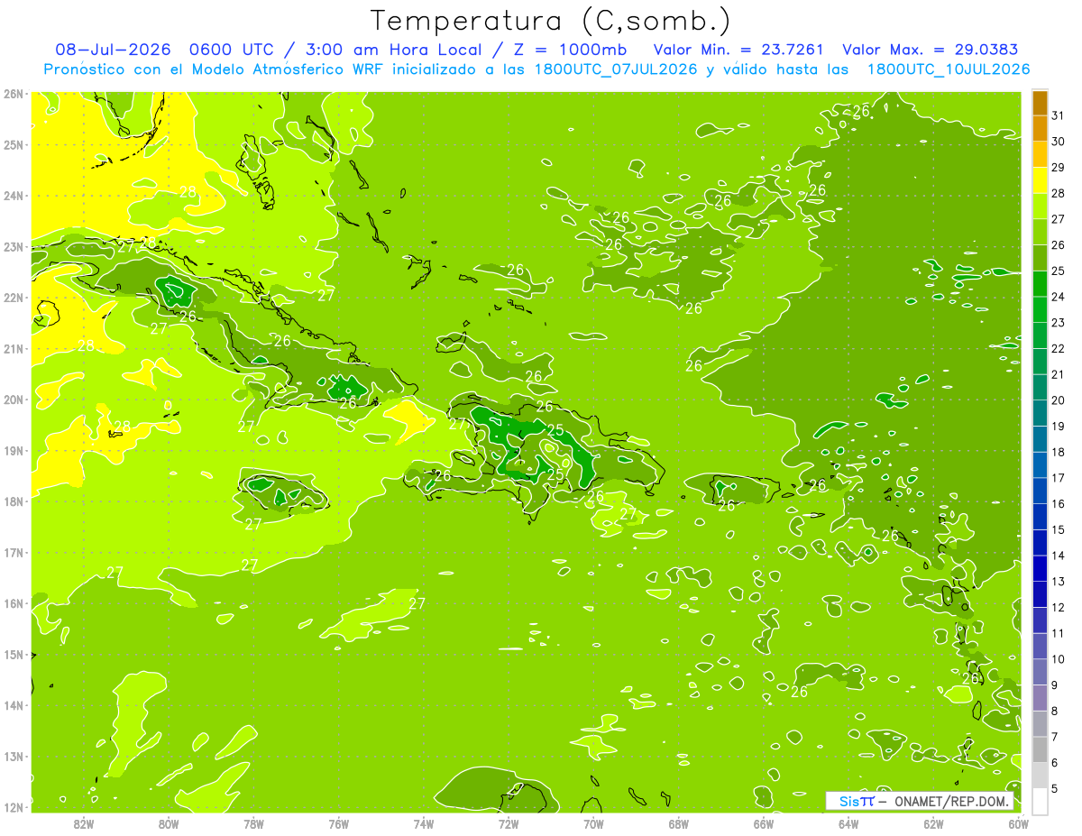
Task: Click the longitude label "70W"
Action: pyautogui.click(x=593, y=823)
